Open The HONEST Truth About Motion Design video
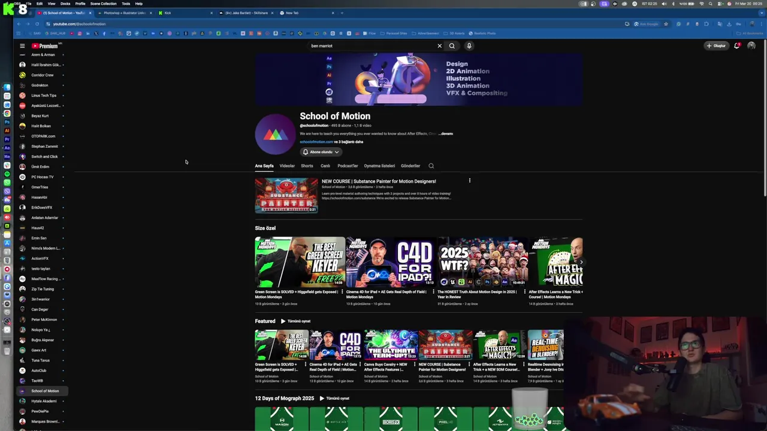Image resolution: width=767 pixels, height=431 pixels. [482, 262]
